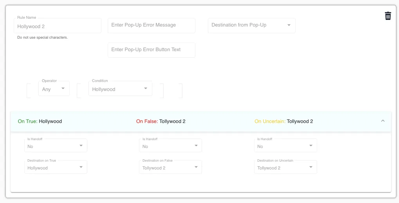Click the On True: Hollywood summary text
Viewport: 399px width, 203px height.
(40, 121)
